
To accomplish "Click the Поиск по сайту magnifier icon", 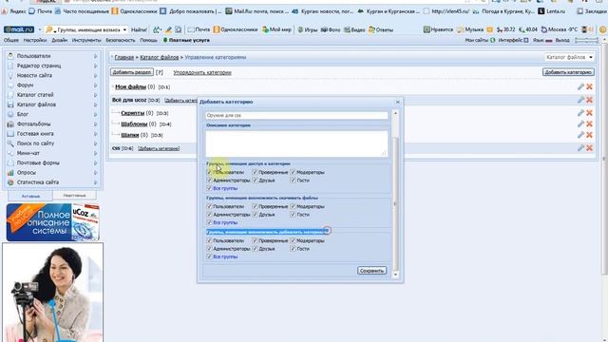I will 10,143.
